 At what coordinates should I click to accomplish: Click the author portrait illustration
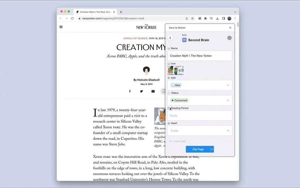146,70
